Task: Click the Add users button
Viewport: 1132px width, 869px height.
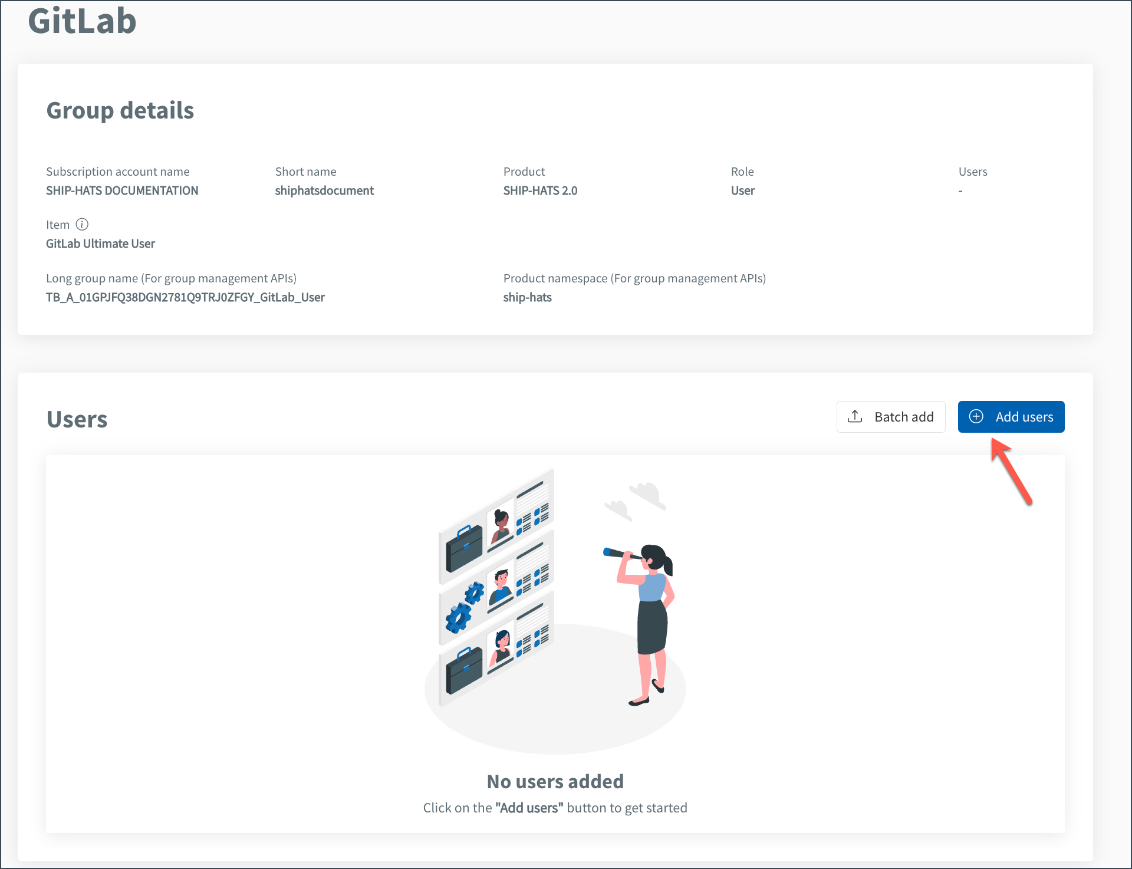Action: [x=1011, y=417]
